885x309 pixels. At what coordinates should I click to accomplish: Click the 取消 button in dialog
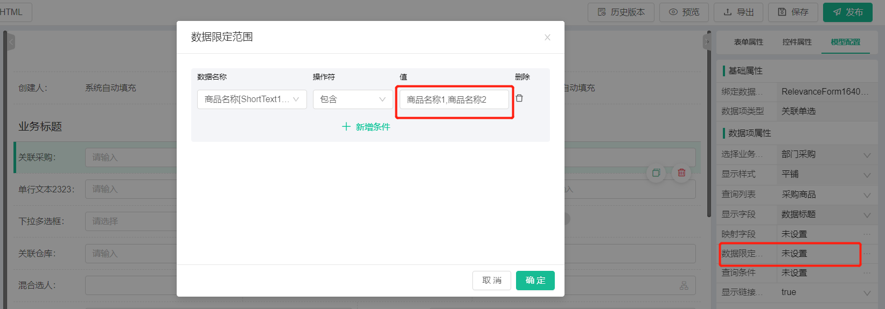pos(492,281)
